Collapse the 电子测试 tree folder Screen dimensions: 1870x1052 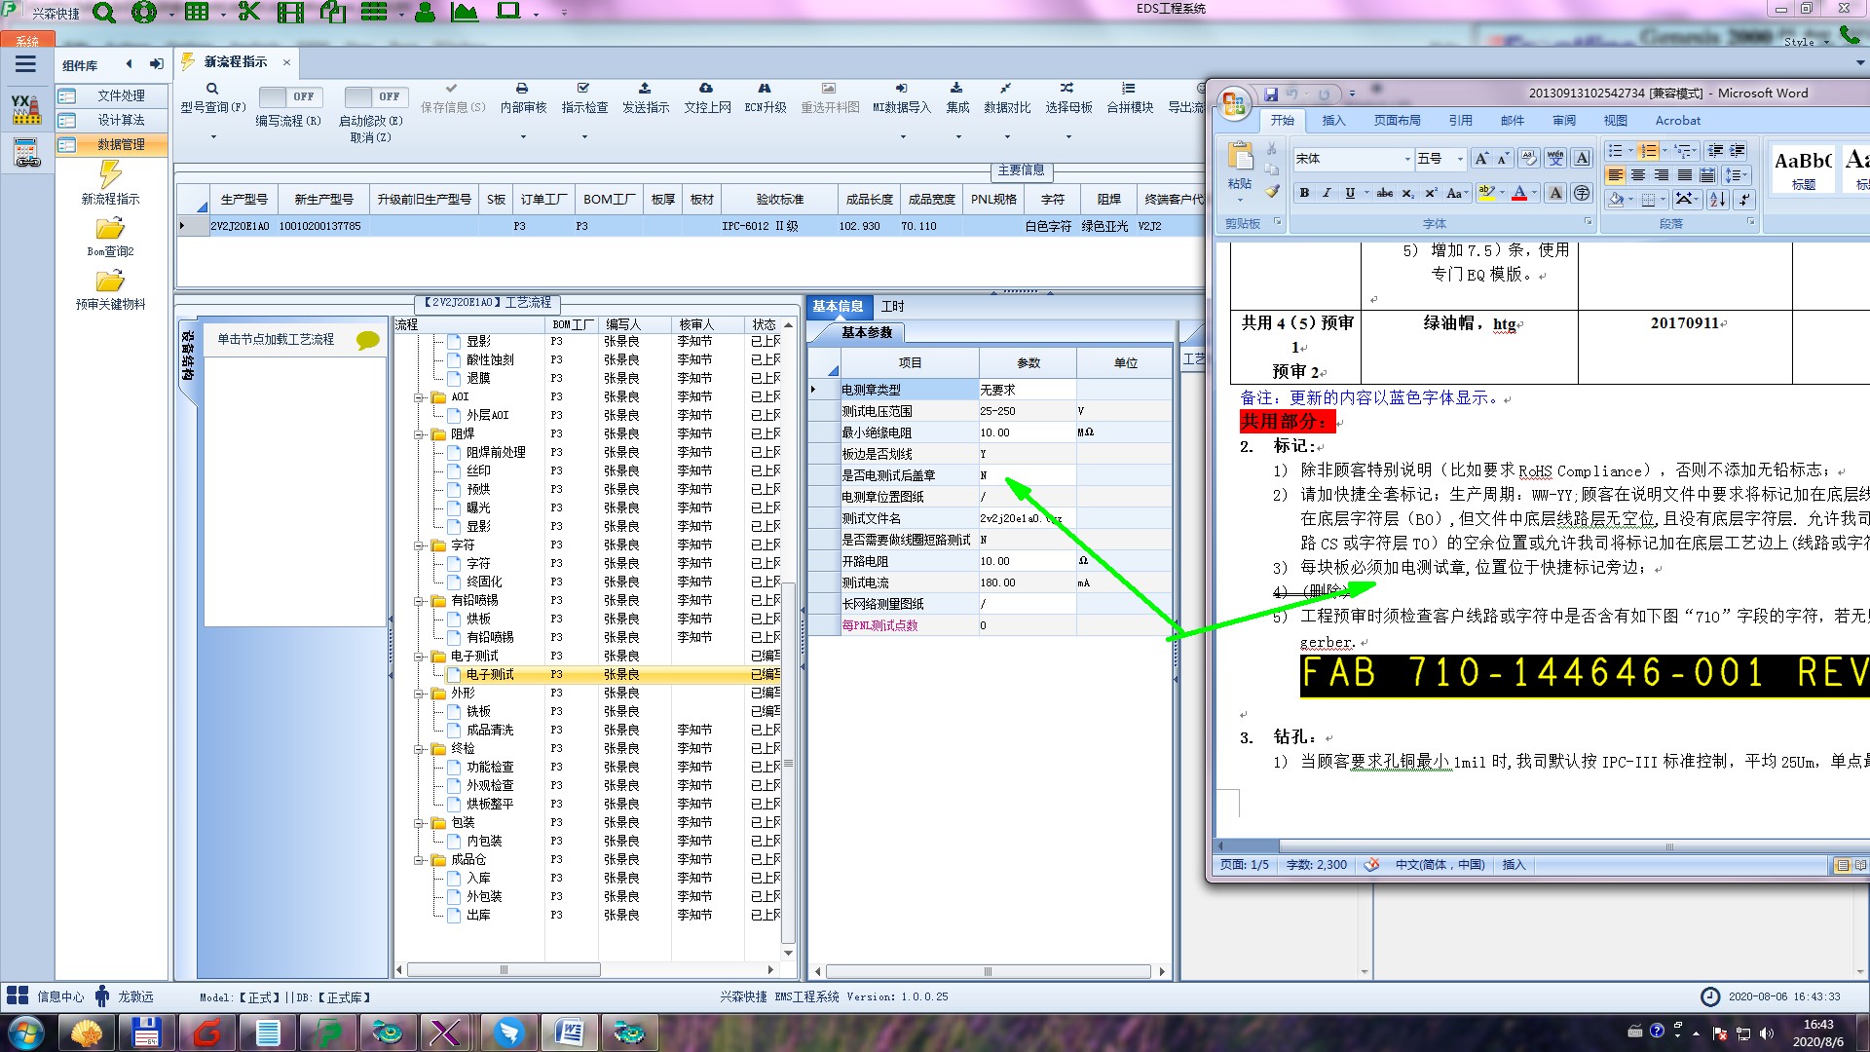click(x=419, y=657)
